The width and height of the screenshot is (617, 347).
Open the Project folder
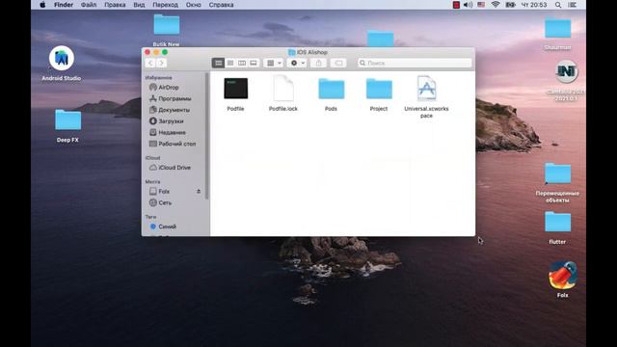(379, 89)
